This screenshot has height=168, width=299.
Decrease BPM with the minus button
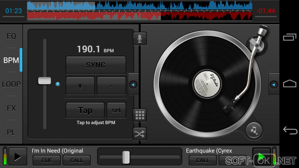(111, 86)
